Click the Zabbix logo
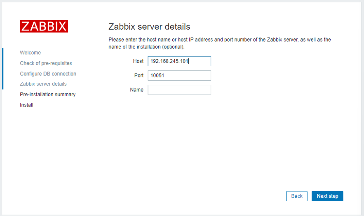Screen dimensions: 364x216 tap(44, 26)
